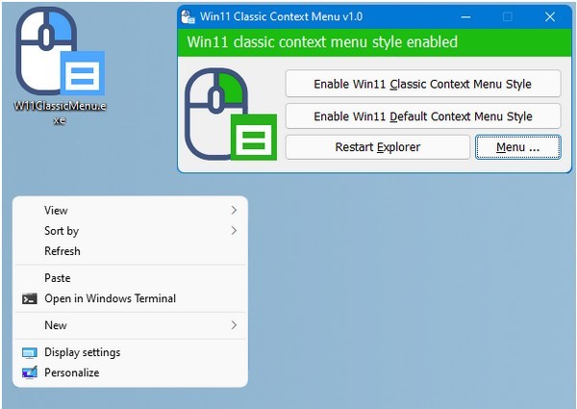The height and width of the screenshot is (409, 577).
Task: Choose Paste in the context menu
Action: (58, 278)
